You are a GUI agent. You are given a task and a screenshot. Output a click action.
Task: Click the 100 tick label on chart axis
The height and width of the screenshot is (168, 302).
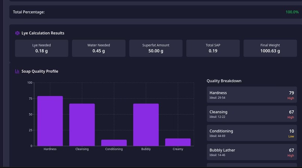[30, 82]
